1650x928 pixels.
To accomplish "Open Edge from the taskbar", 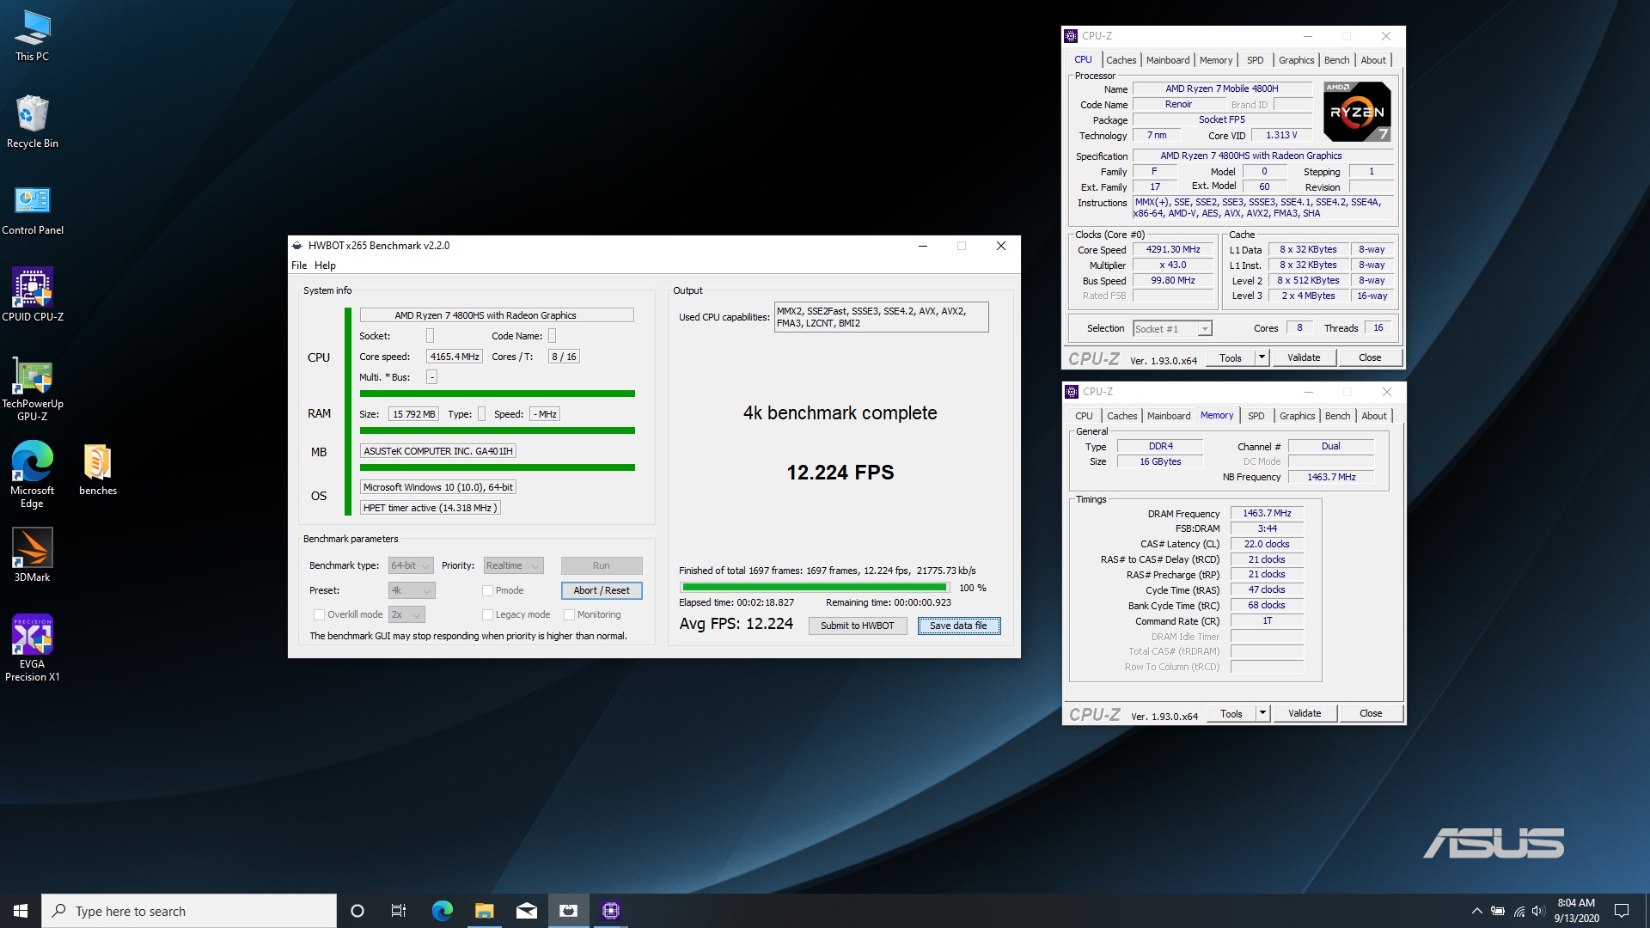I will [x=442, y=911].
